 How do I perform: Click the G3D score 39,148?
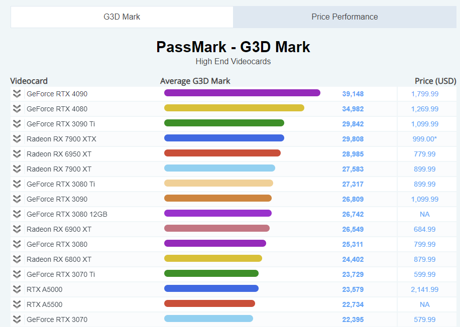pos(353,94)
